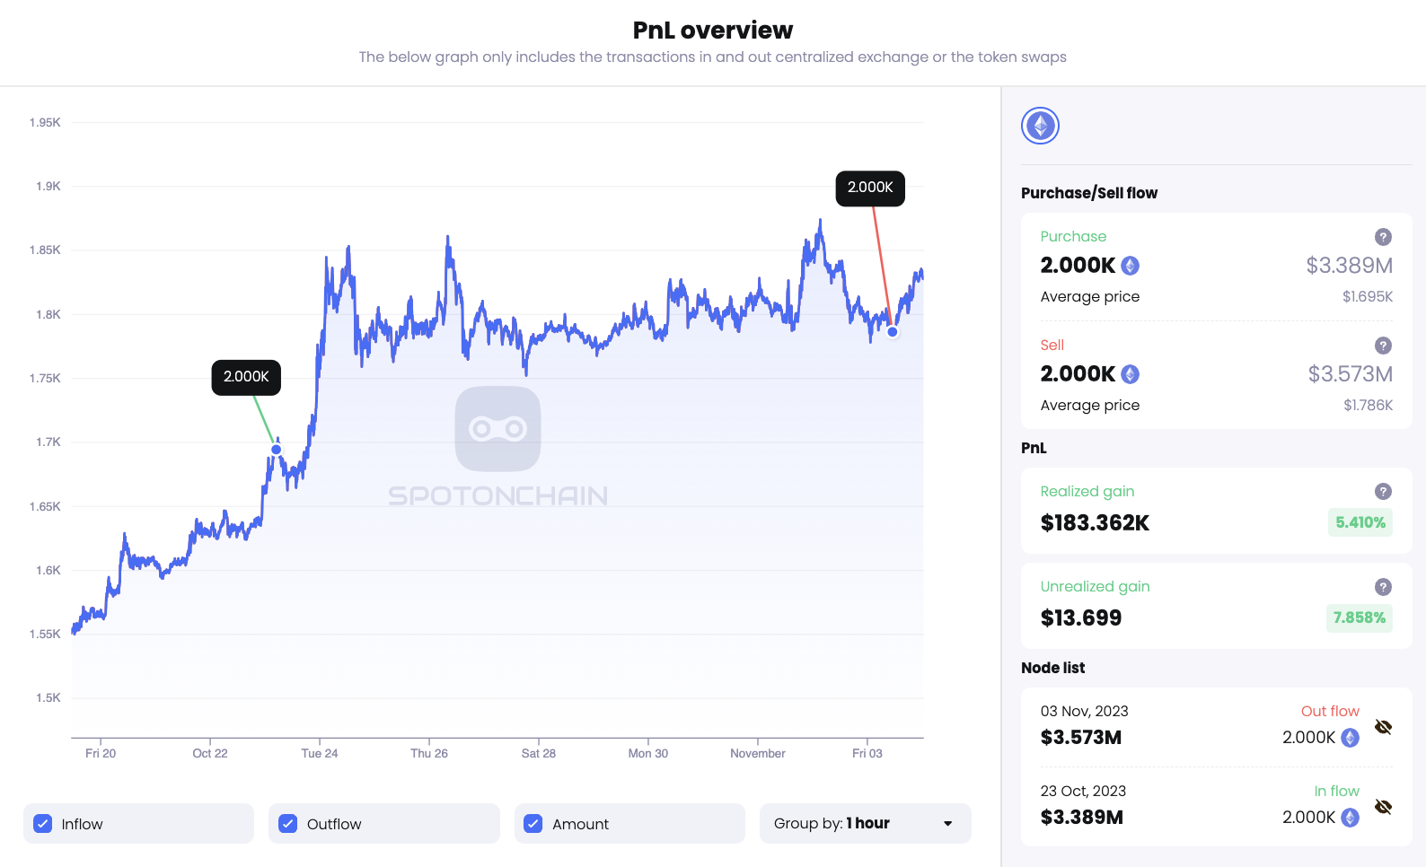Image resolution: width=1426 pixels, height=867 pixels.
Task: Uncheck the Outflow option
Action: pyautogui.click(x=287, y=823)
